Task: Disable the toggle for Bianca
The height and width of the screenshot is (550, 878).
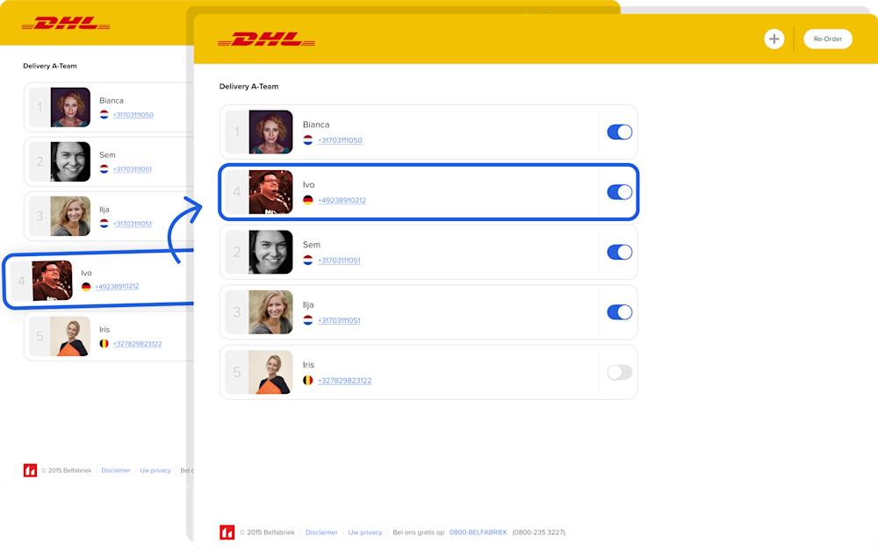Action: (x=619, y=132)
